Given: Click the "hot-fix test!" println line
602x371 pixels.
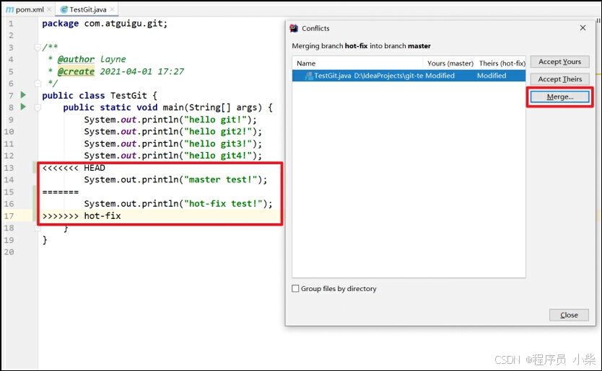Looking at the screenshot, I should click(178, 204).
